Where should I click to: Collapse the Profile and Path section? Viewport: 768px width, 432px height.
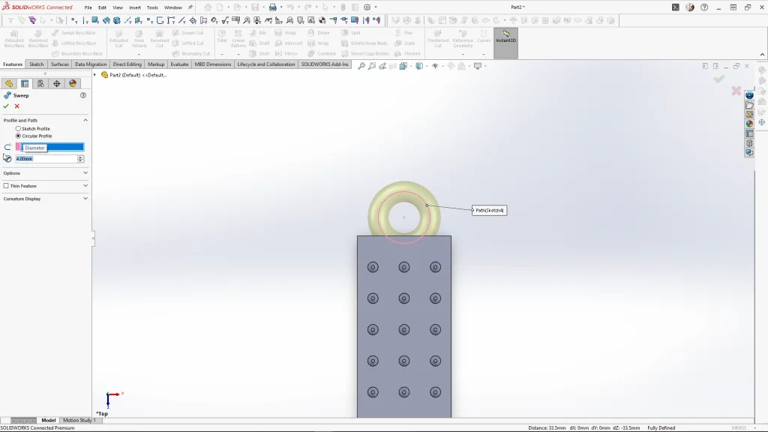click(85, 120)
